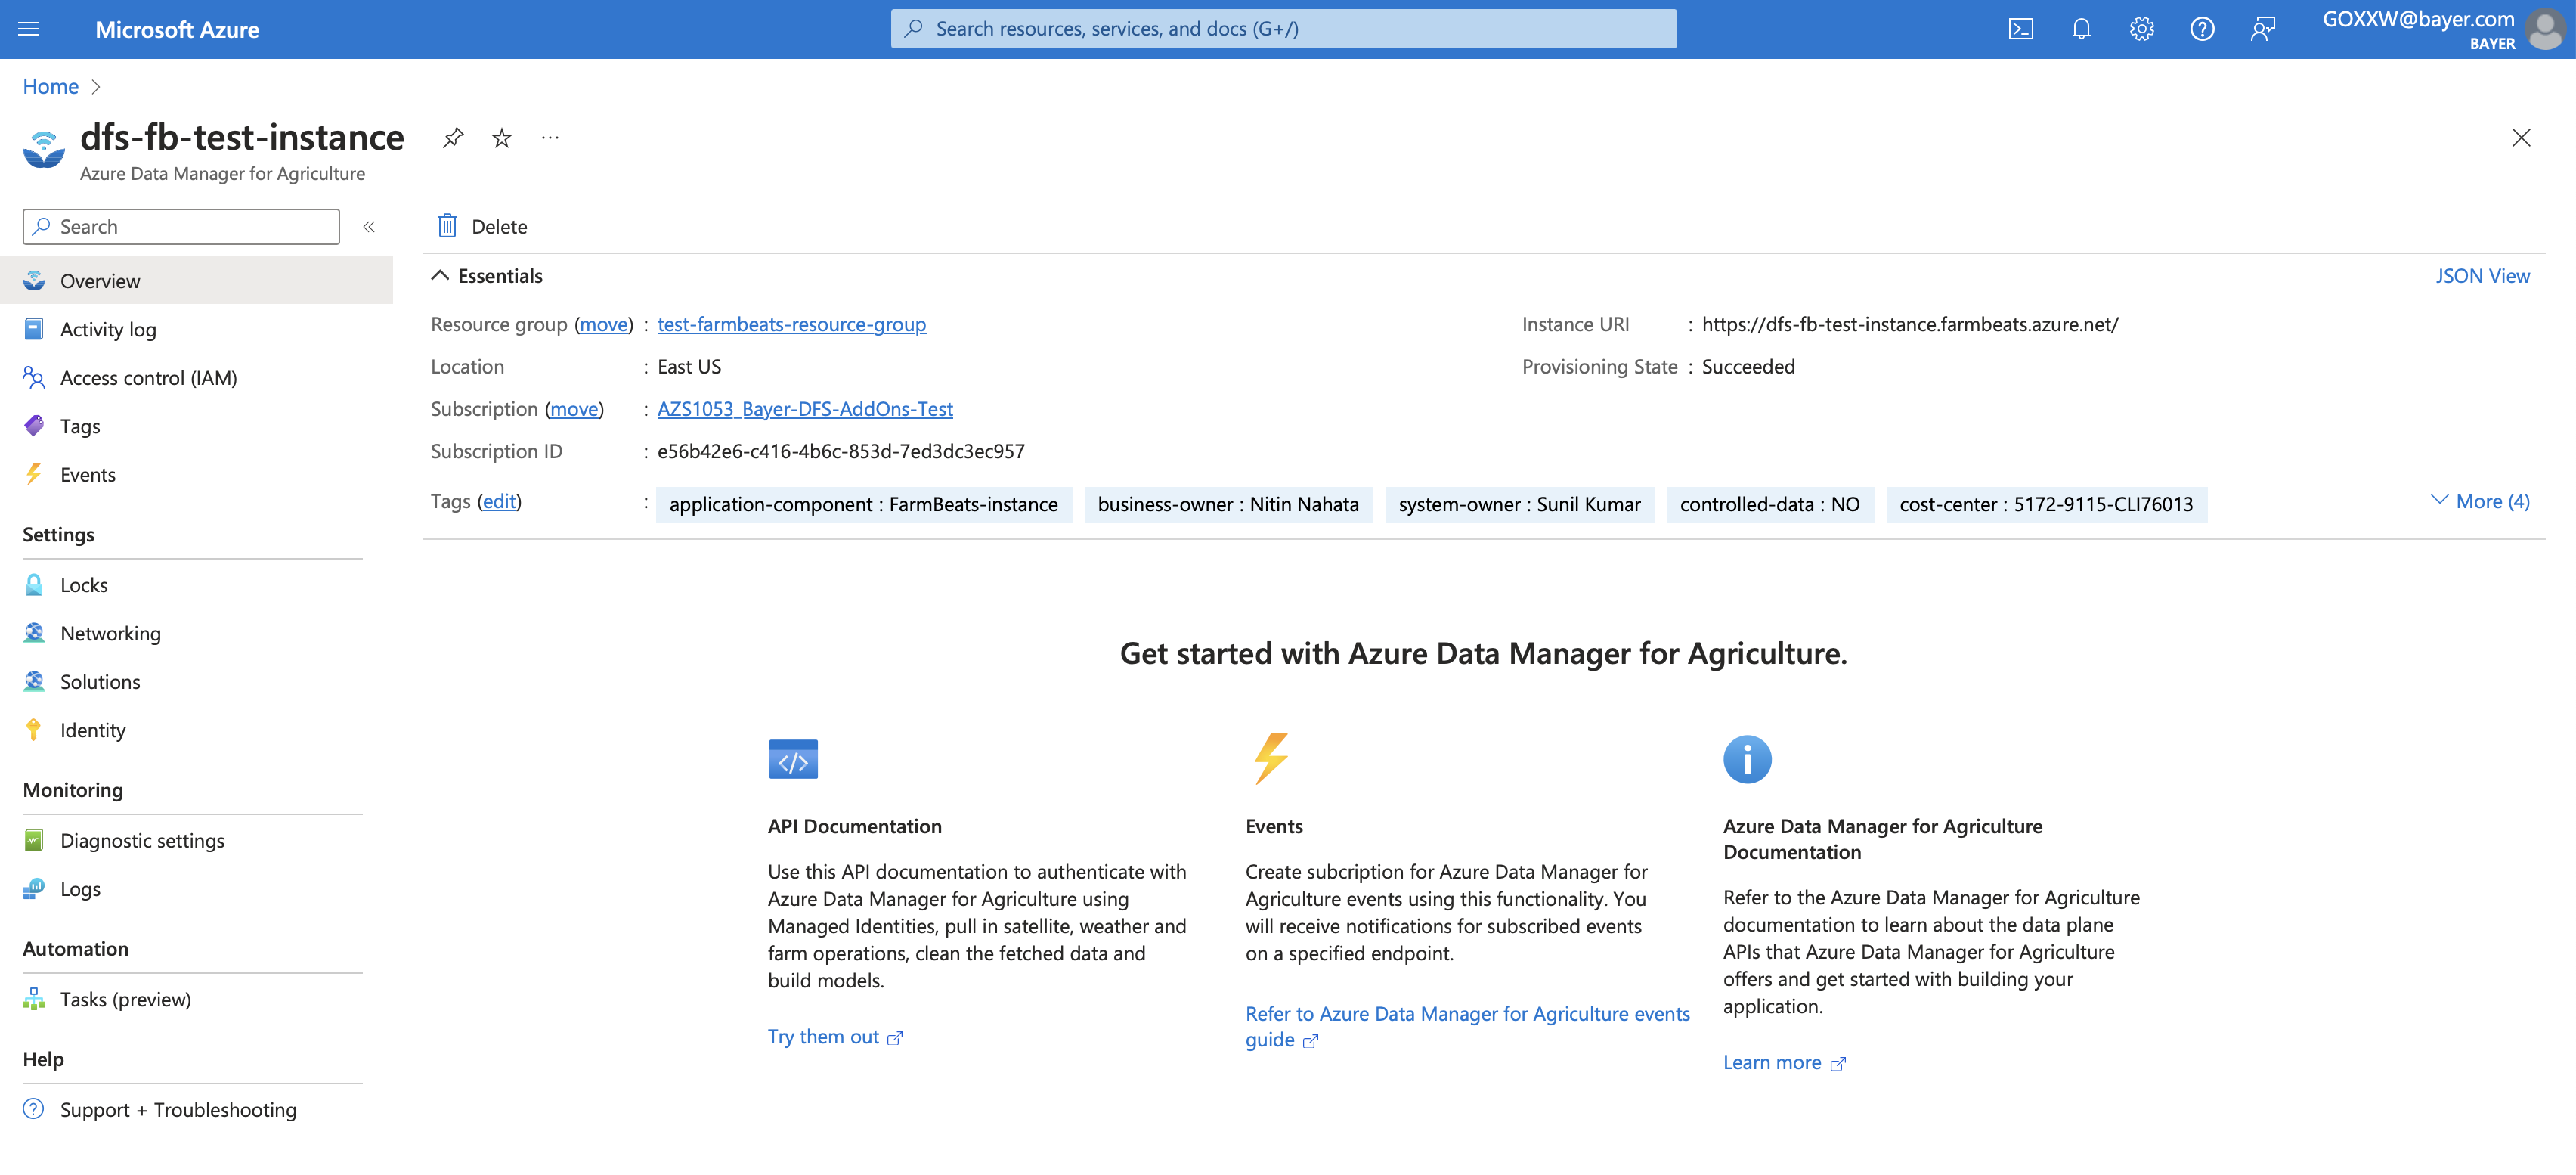This screenshot has width=2576, height=1175.
Task: Open test-farmbeats-resource-group link
Action: point(791,324)
